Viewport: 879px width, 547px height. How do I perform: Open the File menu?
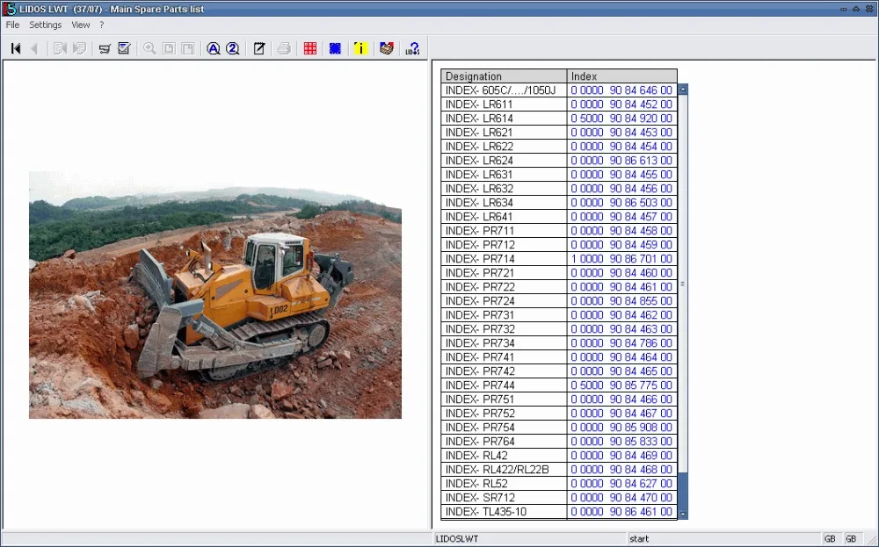pos(12,25)
